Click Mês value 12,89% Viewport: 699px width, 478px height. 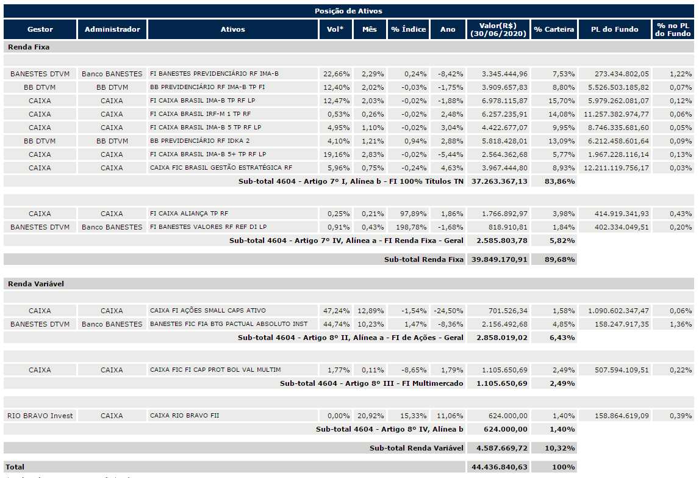[x=370, y=311]
